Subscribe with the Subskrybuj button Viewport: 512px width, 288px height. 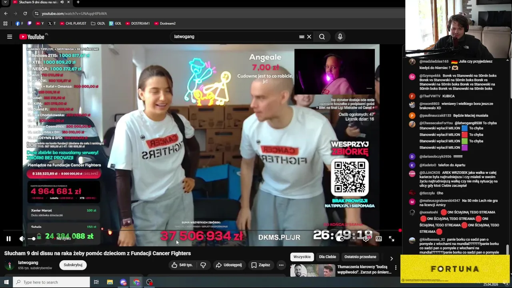coord(73,265)
